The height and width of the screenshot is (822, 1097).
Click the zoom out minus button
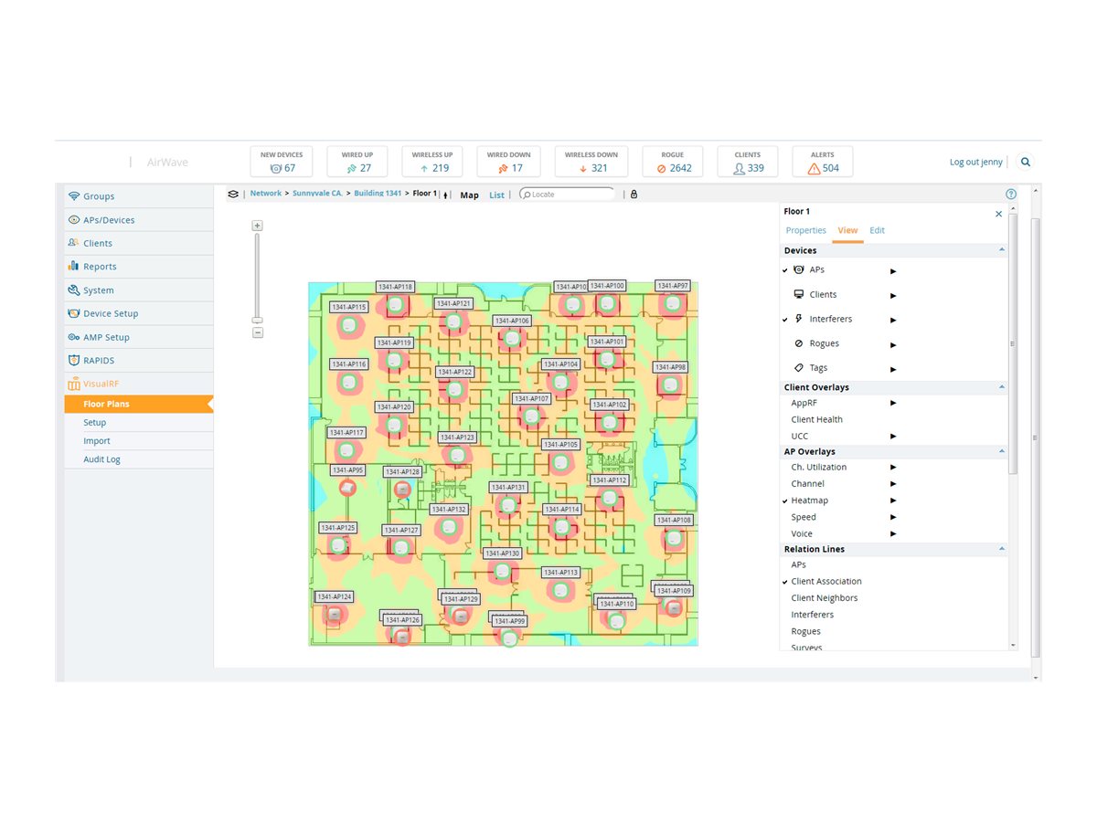pos(258,333)
